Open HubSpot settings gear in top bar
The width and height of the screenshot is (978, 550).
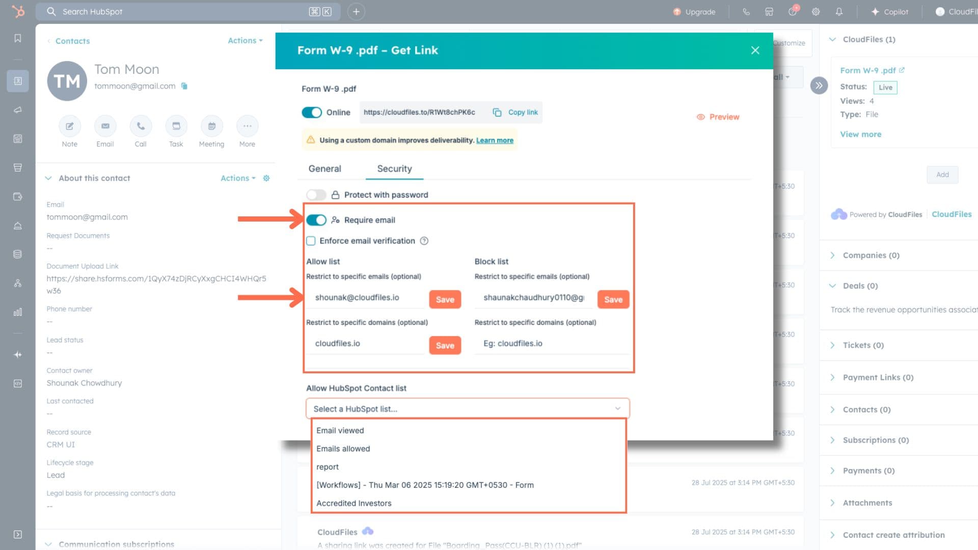(x=816, y=12)
